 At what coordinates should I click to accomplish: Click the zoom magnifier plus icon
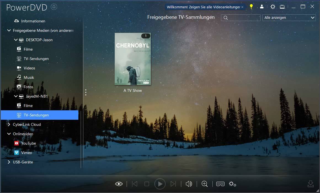(x=204, y=184)
